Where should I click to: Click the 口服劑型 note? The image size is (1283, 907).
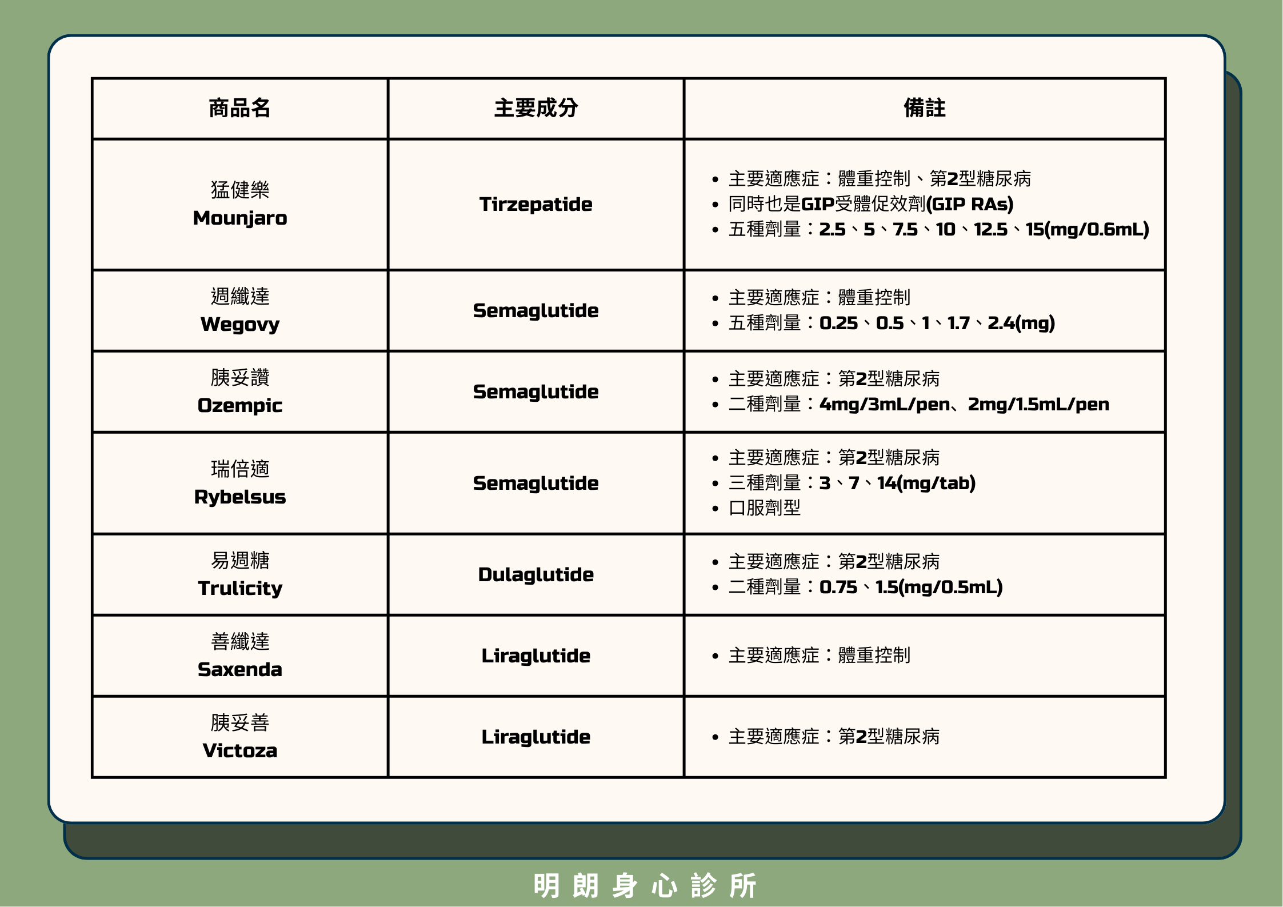[765, 508]
